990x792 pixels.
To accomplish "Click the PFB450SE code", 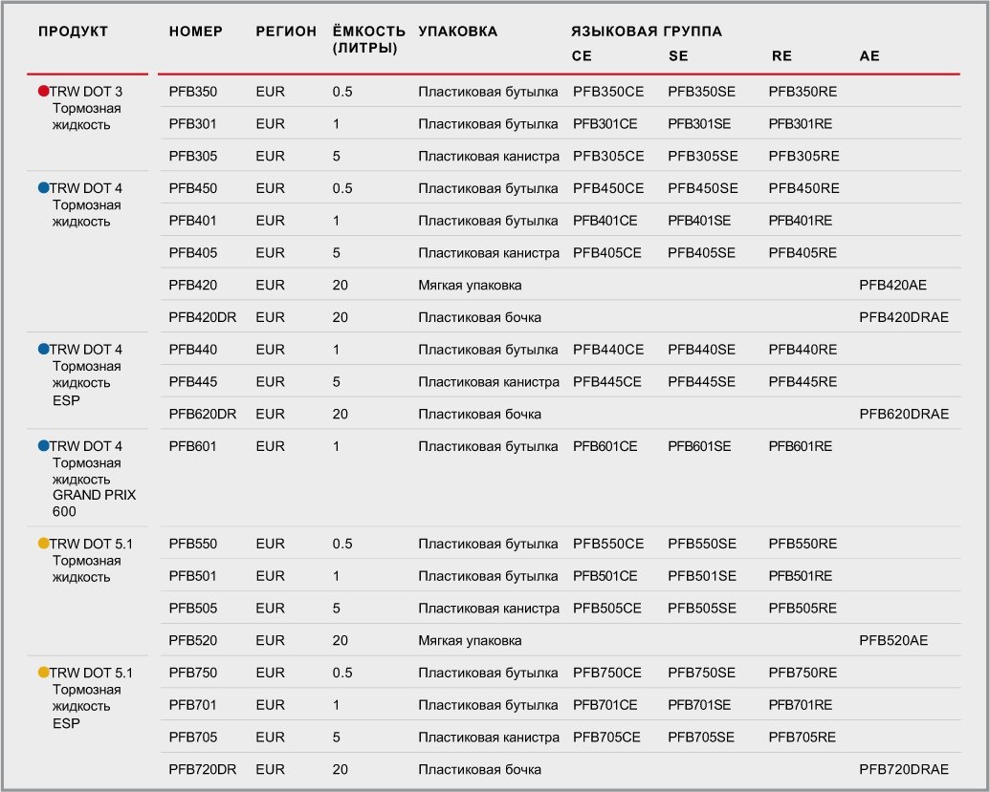I will 703,188.
